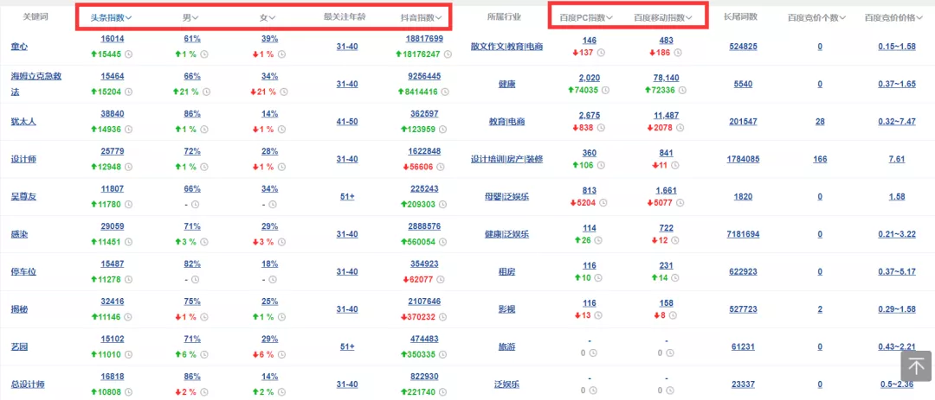The width and height of the screenshot is (935, 400).
Task: Click the clock icon beside 15445 change
Action: pyautogui.click(x=128, y=54)
